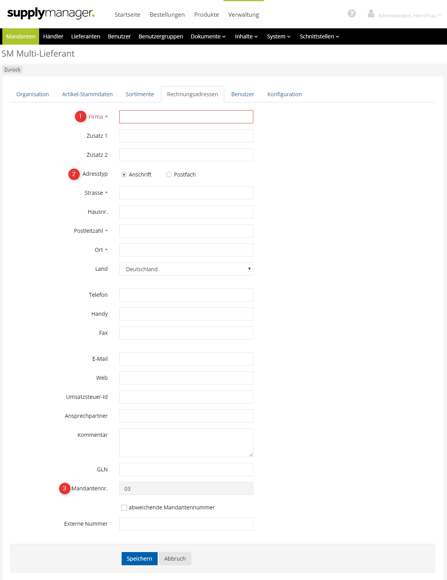Select the Postfach radio button
The height and width of the screenshot is (580, 447).
point(169,175)
